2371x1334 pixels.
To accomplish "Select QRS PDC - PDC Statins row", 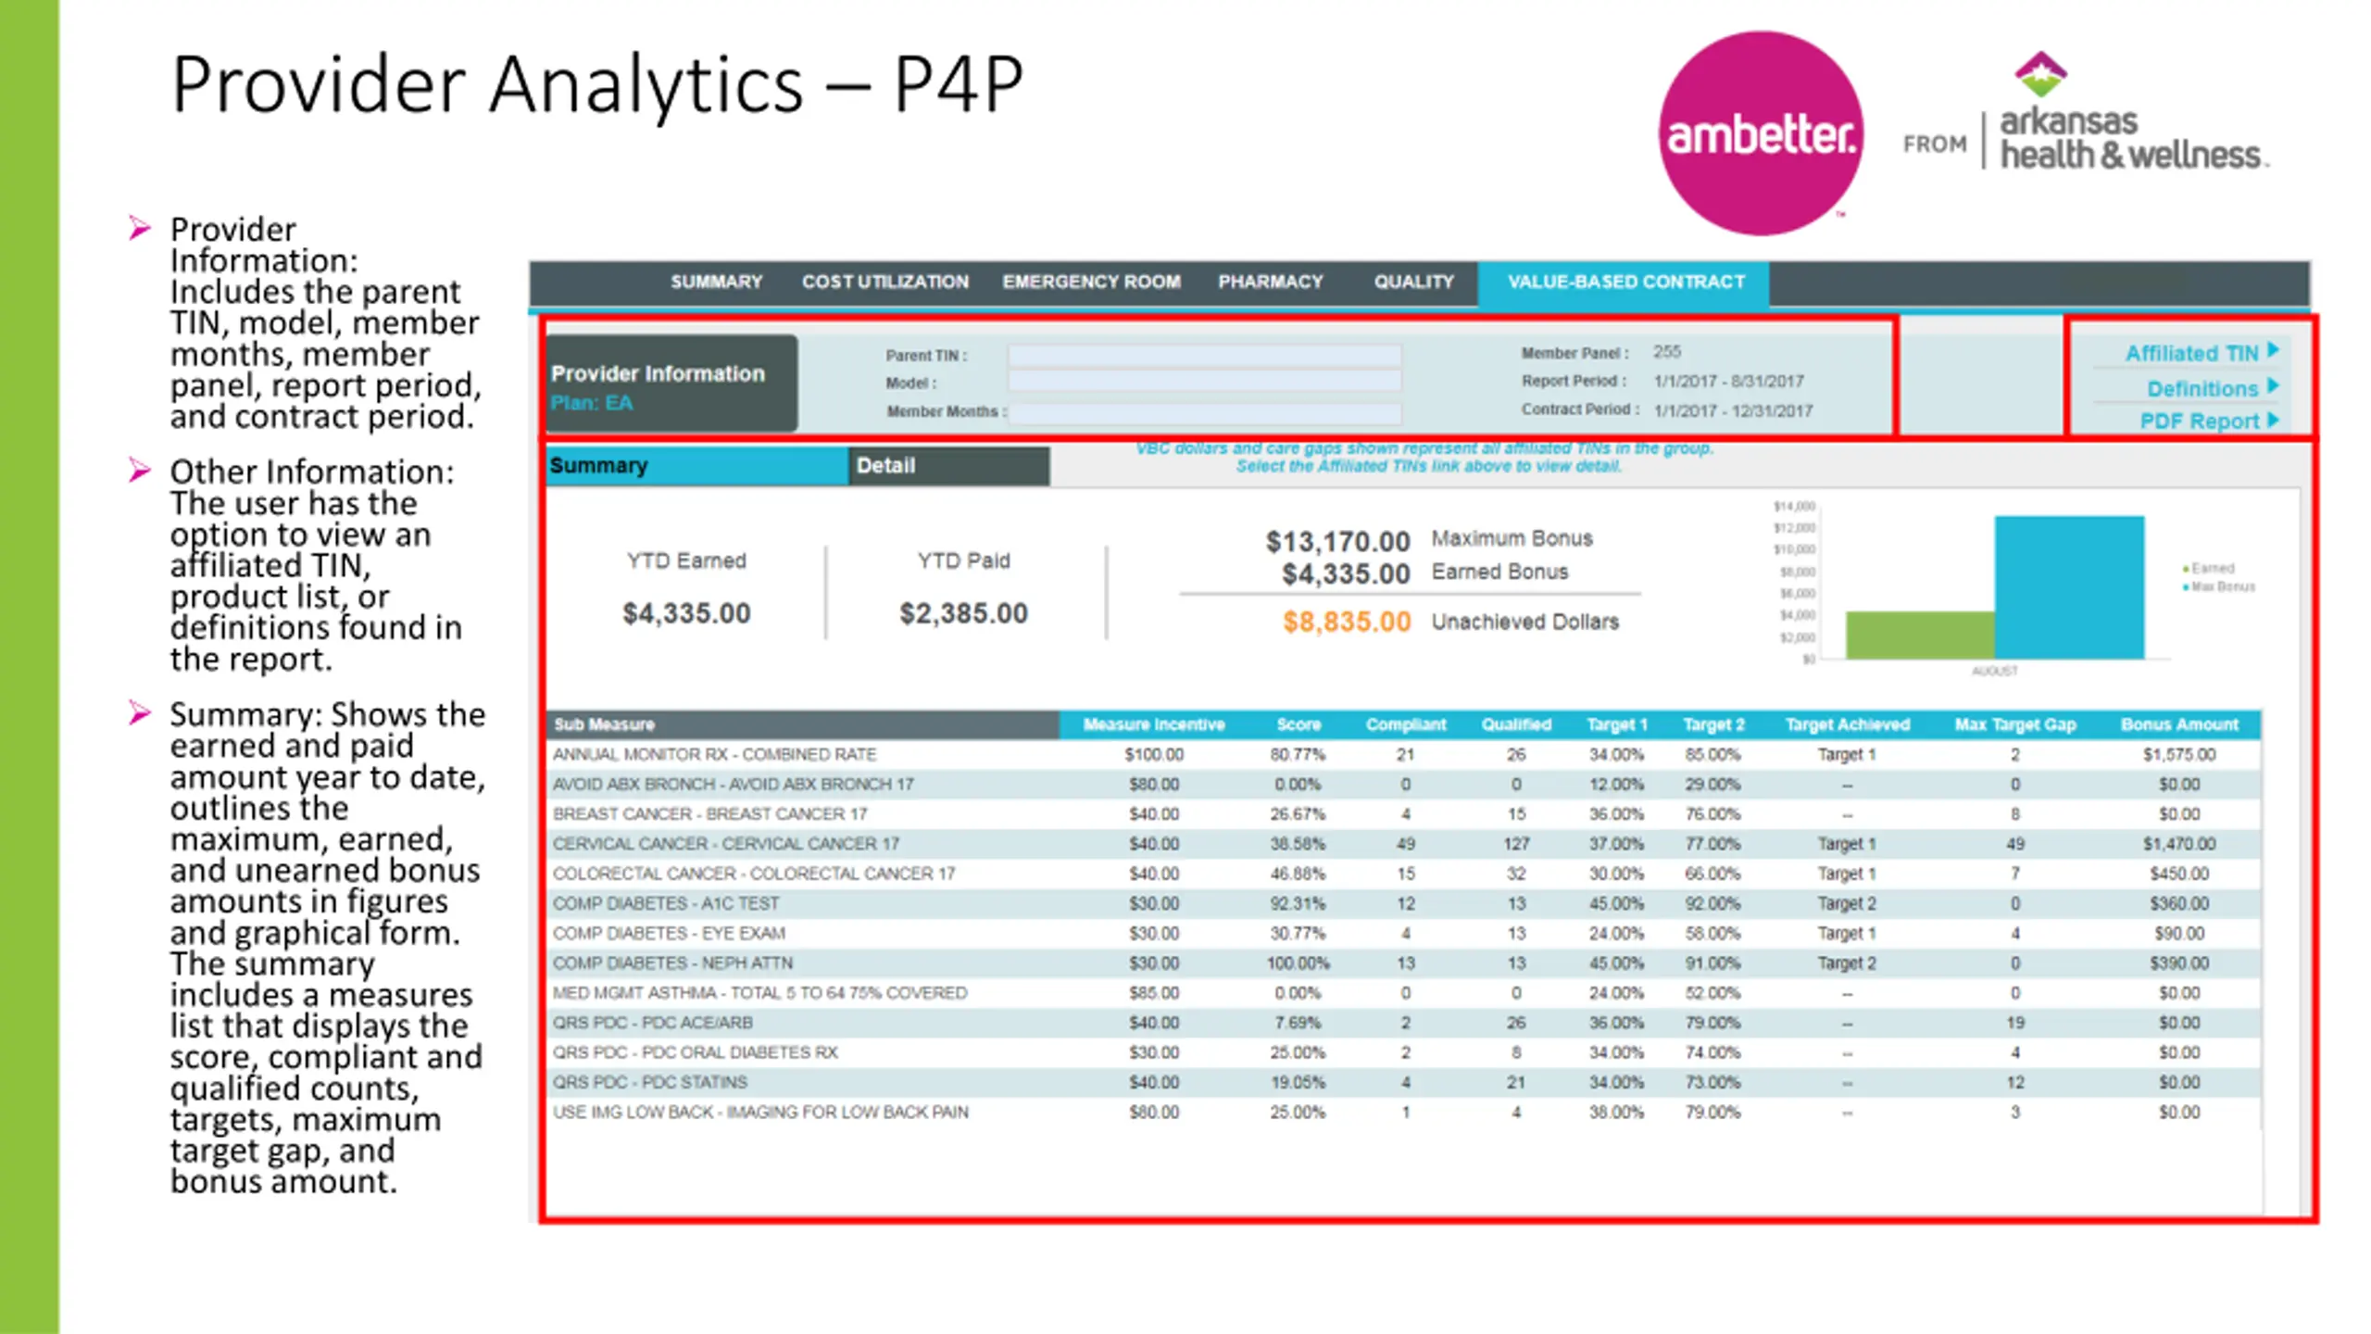I will tap(1403, 1082).
